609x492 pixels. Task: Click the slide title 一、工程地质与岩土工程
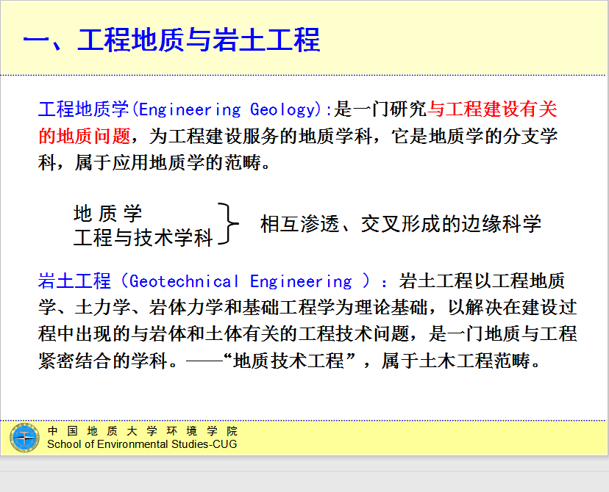pyautogui.click(x=171, y=40)
